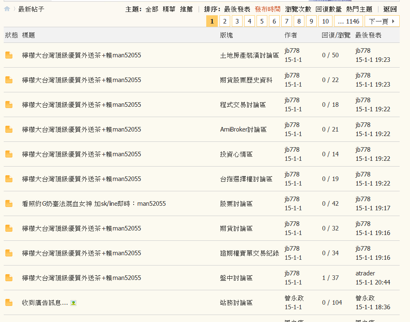Go to page 4

click(250, 21)
